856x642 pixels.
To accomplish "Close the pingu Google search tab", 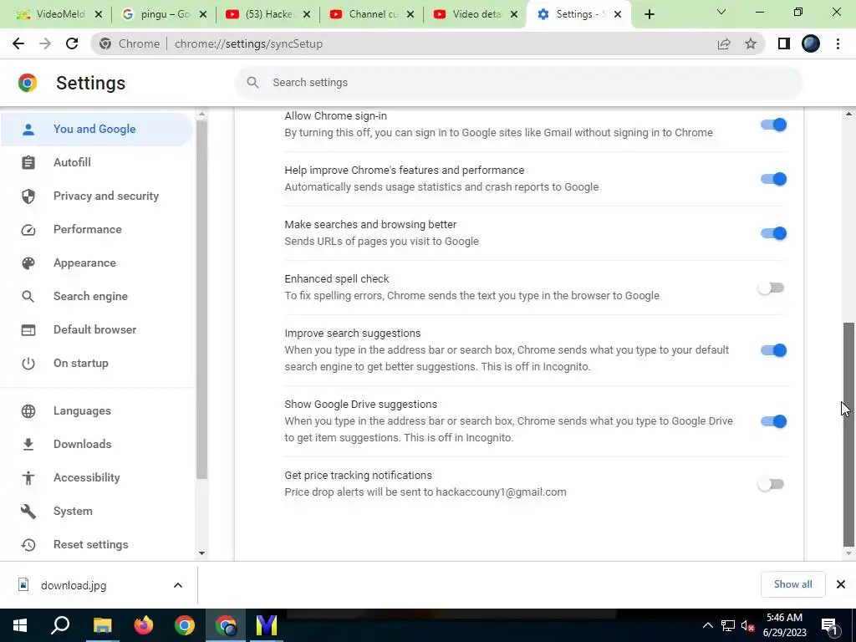I will point(203,15).
